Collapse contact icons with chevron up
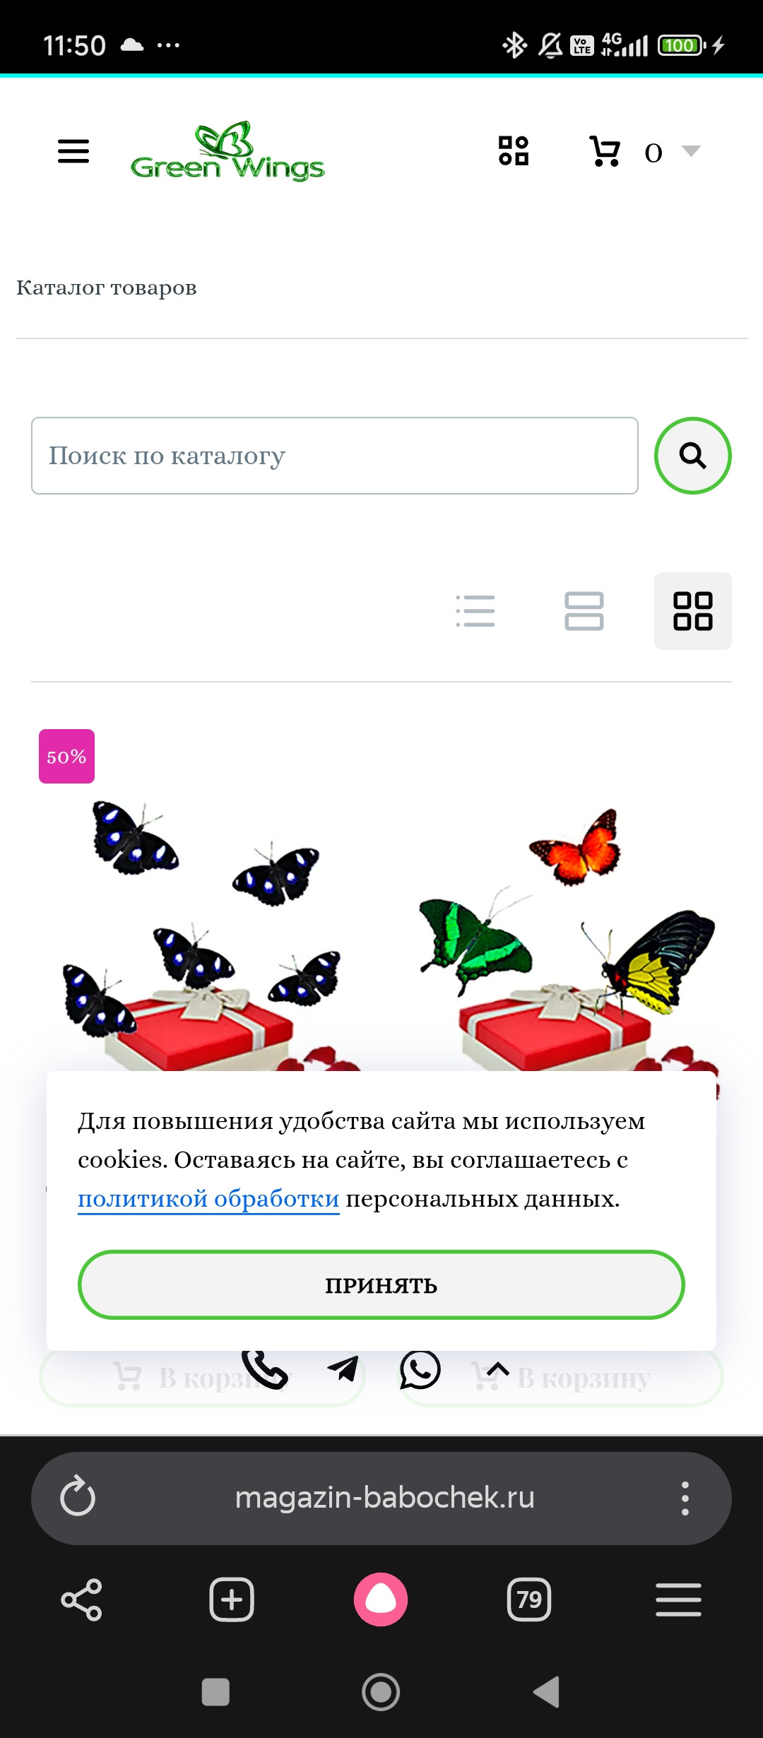The image size is (763, 1738). (498, 1370)
